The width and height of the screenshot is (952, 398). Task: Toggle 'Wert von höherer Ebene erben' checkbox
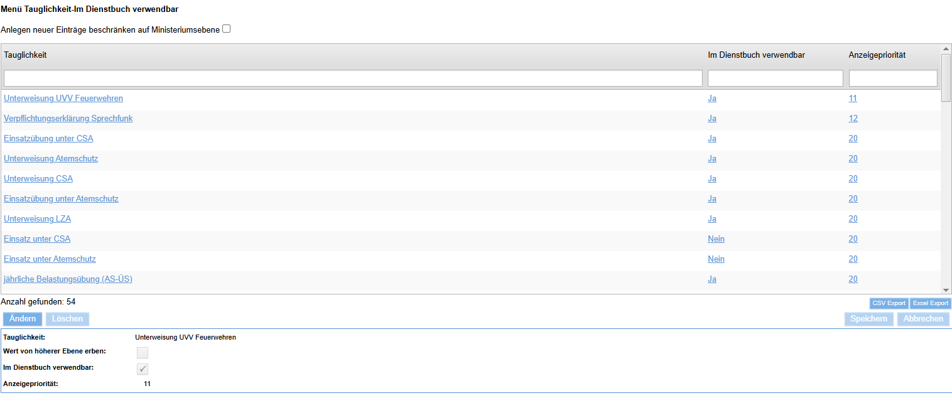143,353
